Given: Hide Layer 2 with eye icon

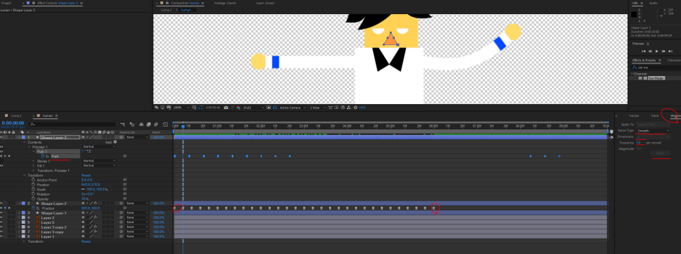Looking at the screenshot, I should coord(1,217).
